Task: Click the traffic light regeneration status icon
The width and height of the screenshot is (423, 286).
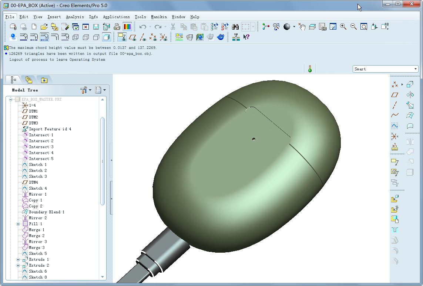Action: pyautogui.click(x=310, y=69)
